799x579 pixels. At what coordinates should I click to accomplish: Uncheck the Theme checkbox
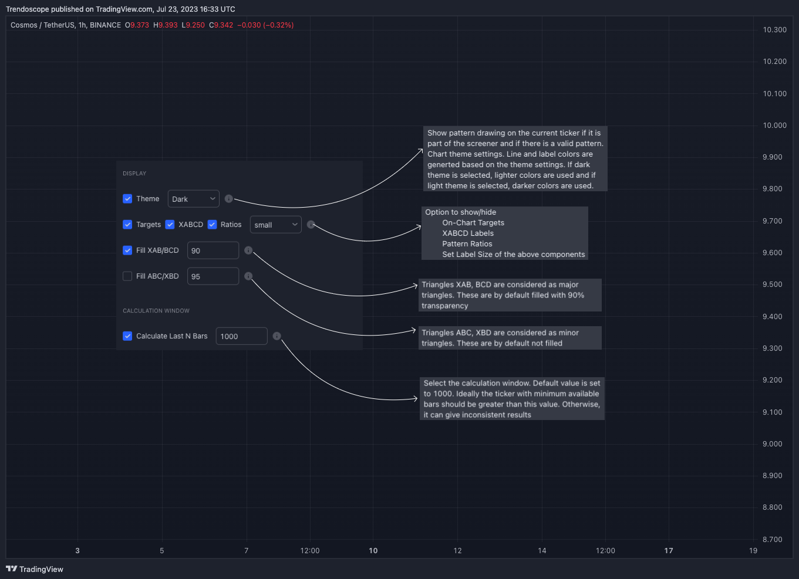(x=127, y=199)
